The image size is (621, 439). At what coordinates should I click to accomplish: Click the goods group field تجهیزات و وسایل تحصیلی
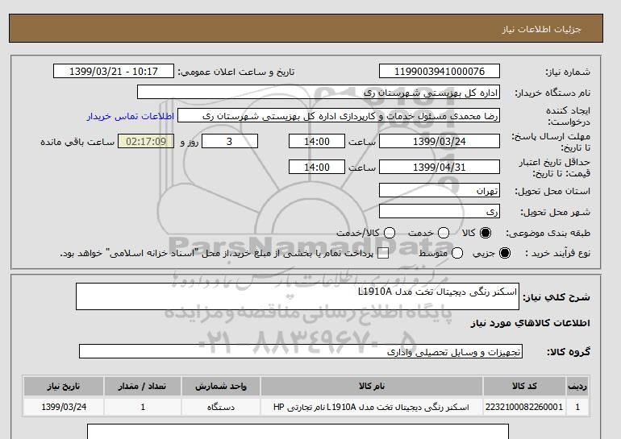301,351
